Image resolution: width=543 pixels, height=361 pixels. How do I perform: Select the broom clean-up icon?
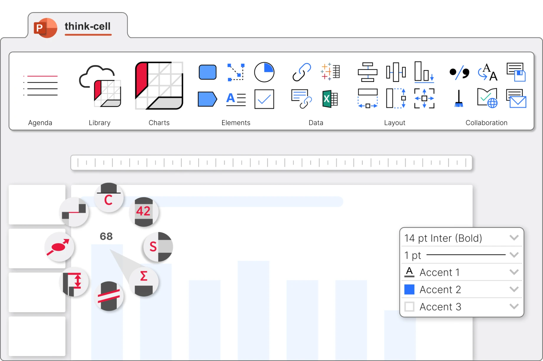(x=459, y=99)
